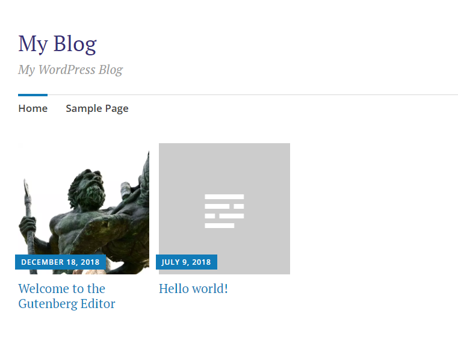
Task: Click the gray divider line under the header
Action: coord(253,95)
